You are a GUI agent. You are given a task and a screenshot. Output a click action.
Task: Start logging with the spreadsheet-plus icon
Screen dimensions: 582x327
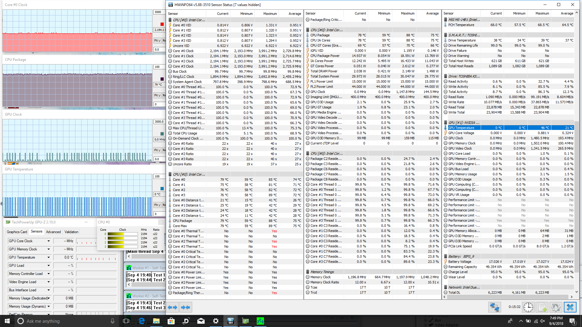(x=542, y=307)
